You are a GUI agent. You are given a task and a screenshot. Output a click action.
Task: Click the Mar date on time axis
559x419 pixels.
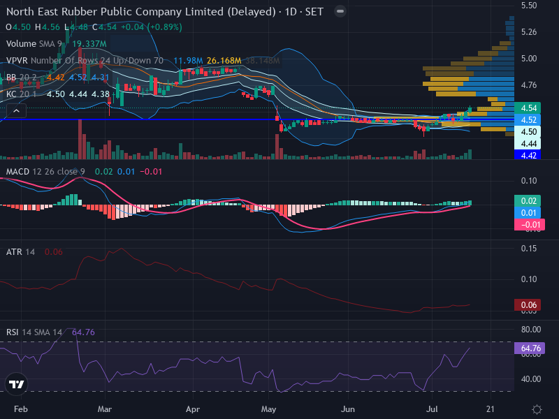tap(105, 409)
